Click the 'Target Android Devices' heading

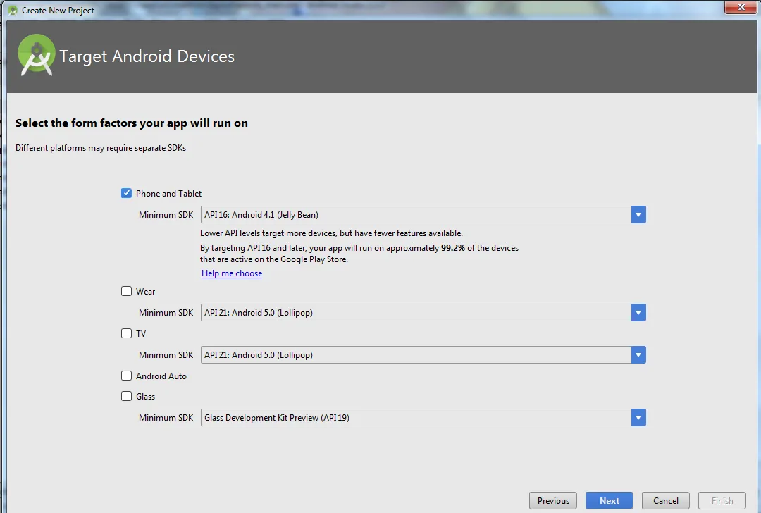click(x=147, y=56)
